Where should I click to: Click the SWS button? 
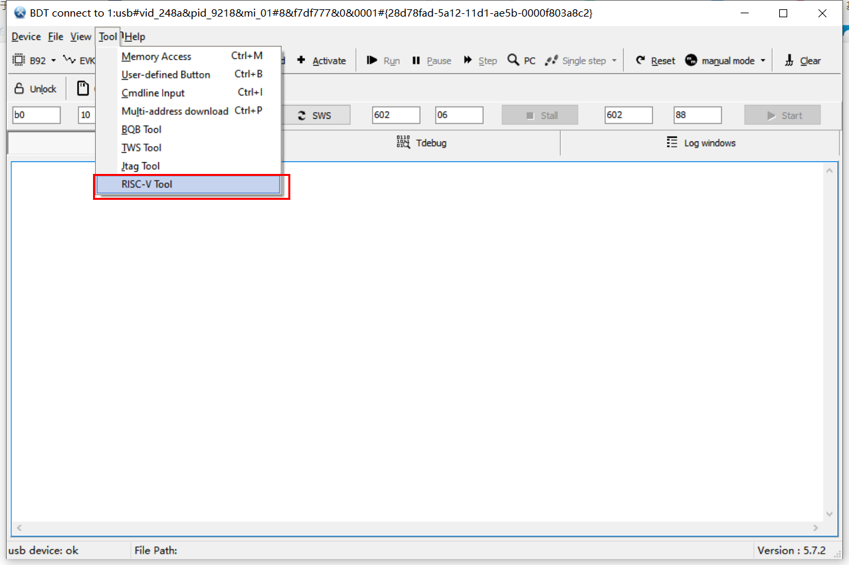[314, 116]
